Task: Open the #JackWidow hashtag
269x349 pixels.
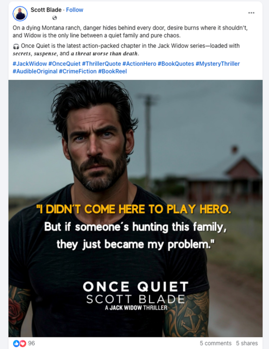Action: 30,64
